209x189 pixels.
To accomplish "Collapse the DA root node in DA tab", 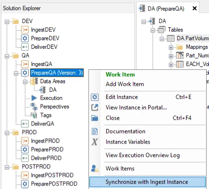I will click(143, 22).
